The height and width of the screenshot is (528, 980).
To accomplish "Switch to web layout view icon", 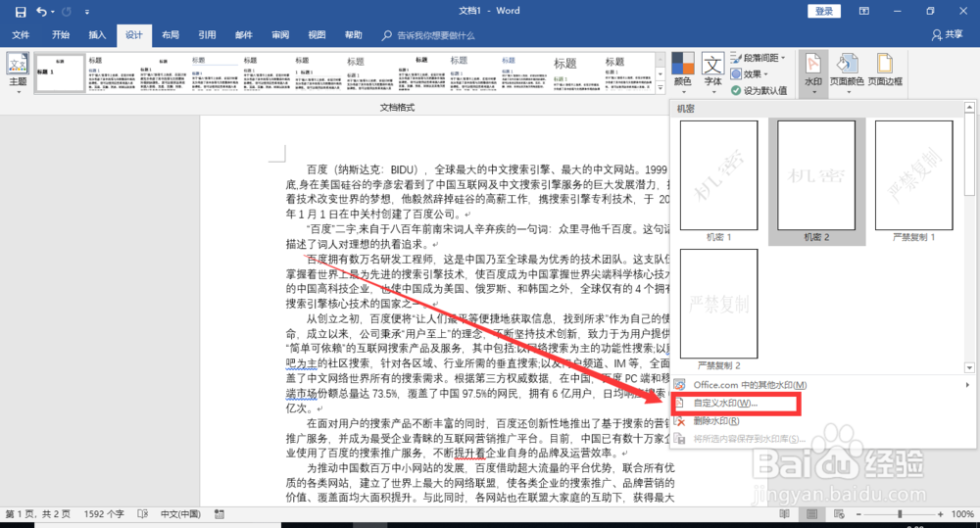I will (x=840, y=514).
